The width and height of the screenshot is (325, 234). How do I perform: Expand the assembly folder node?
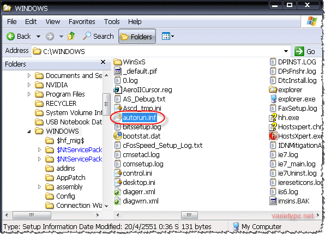tap(39, 187)
